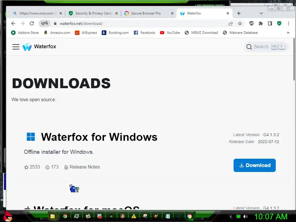This screenshot has height=222, width=296.
Task: Click the Waterfox site search box
Action: (266, 47)
